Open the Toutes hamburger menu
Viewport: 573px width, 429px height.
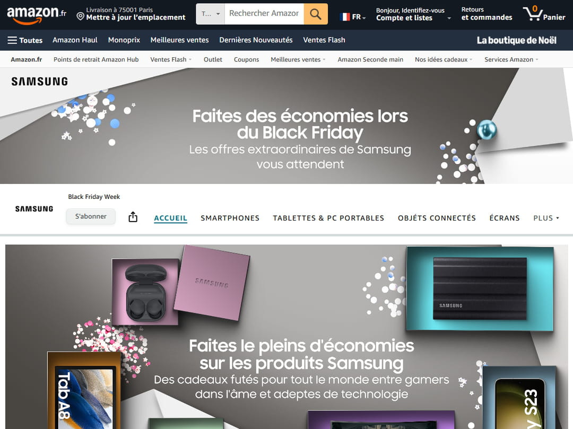(x=25, y=40)
